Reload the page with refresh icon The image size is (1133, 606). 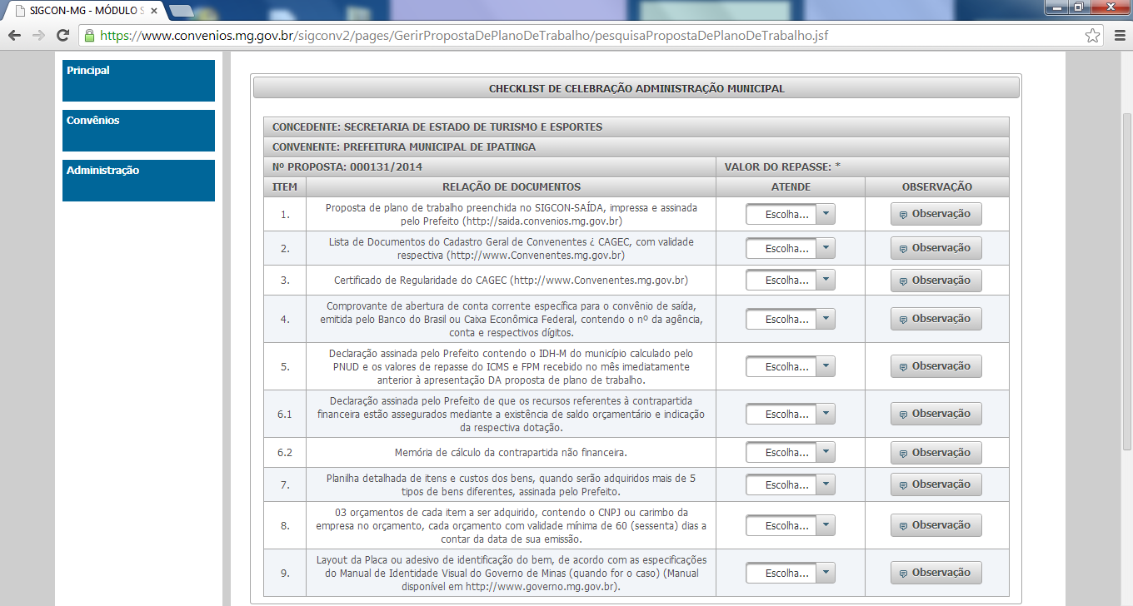[x=62, y=36]
